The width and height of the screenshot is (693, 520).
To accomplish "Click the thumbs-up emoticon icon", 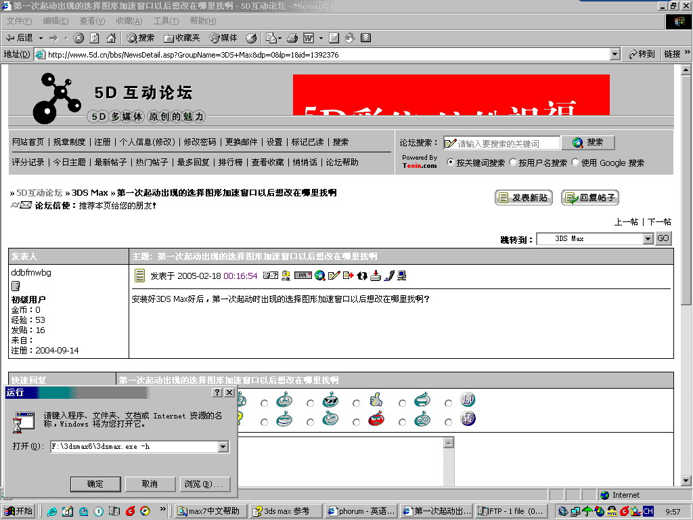I will [x=376, y=399].
